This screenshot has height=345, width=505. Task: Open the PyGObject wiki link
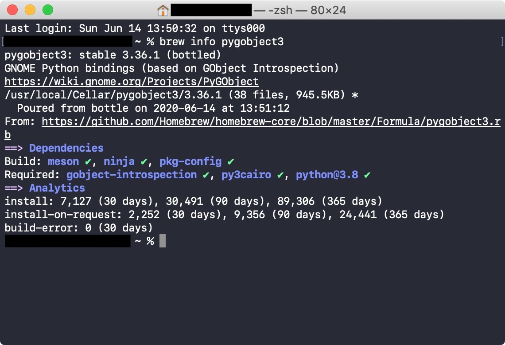click(x=131, y=82)
